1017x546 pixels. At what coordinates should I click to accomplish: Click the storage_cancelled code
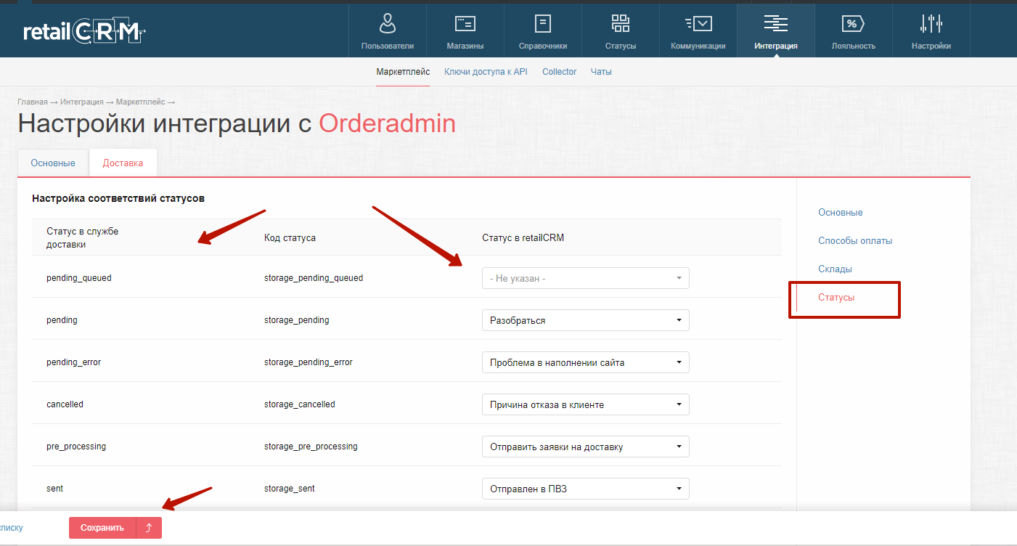pyautogui.click(x=300, y=404)
